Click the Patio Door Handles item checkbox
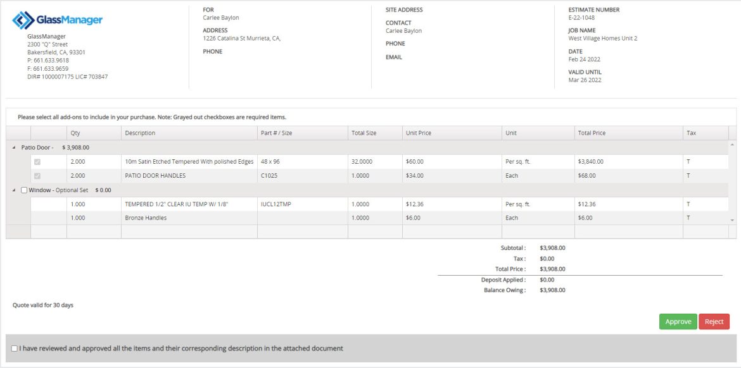 (37, 176)
